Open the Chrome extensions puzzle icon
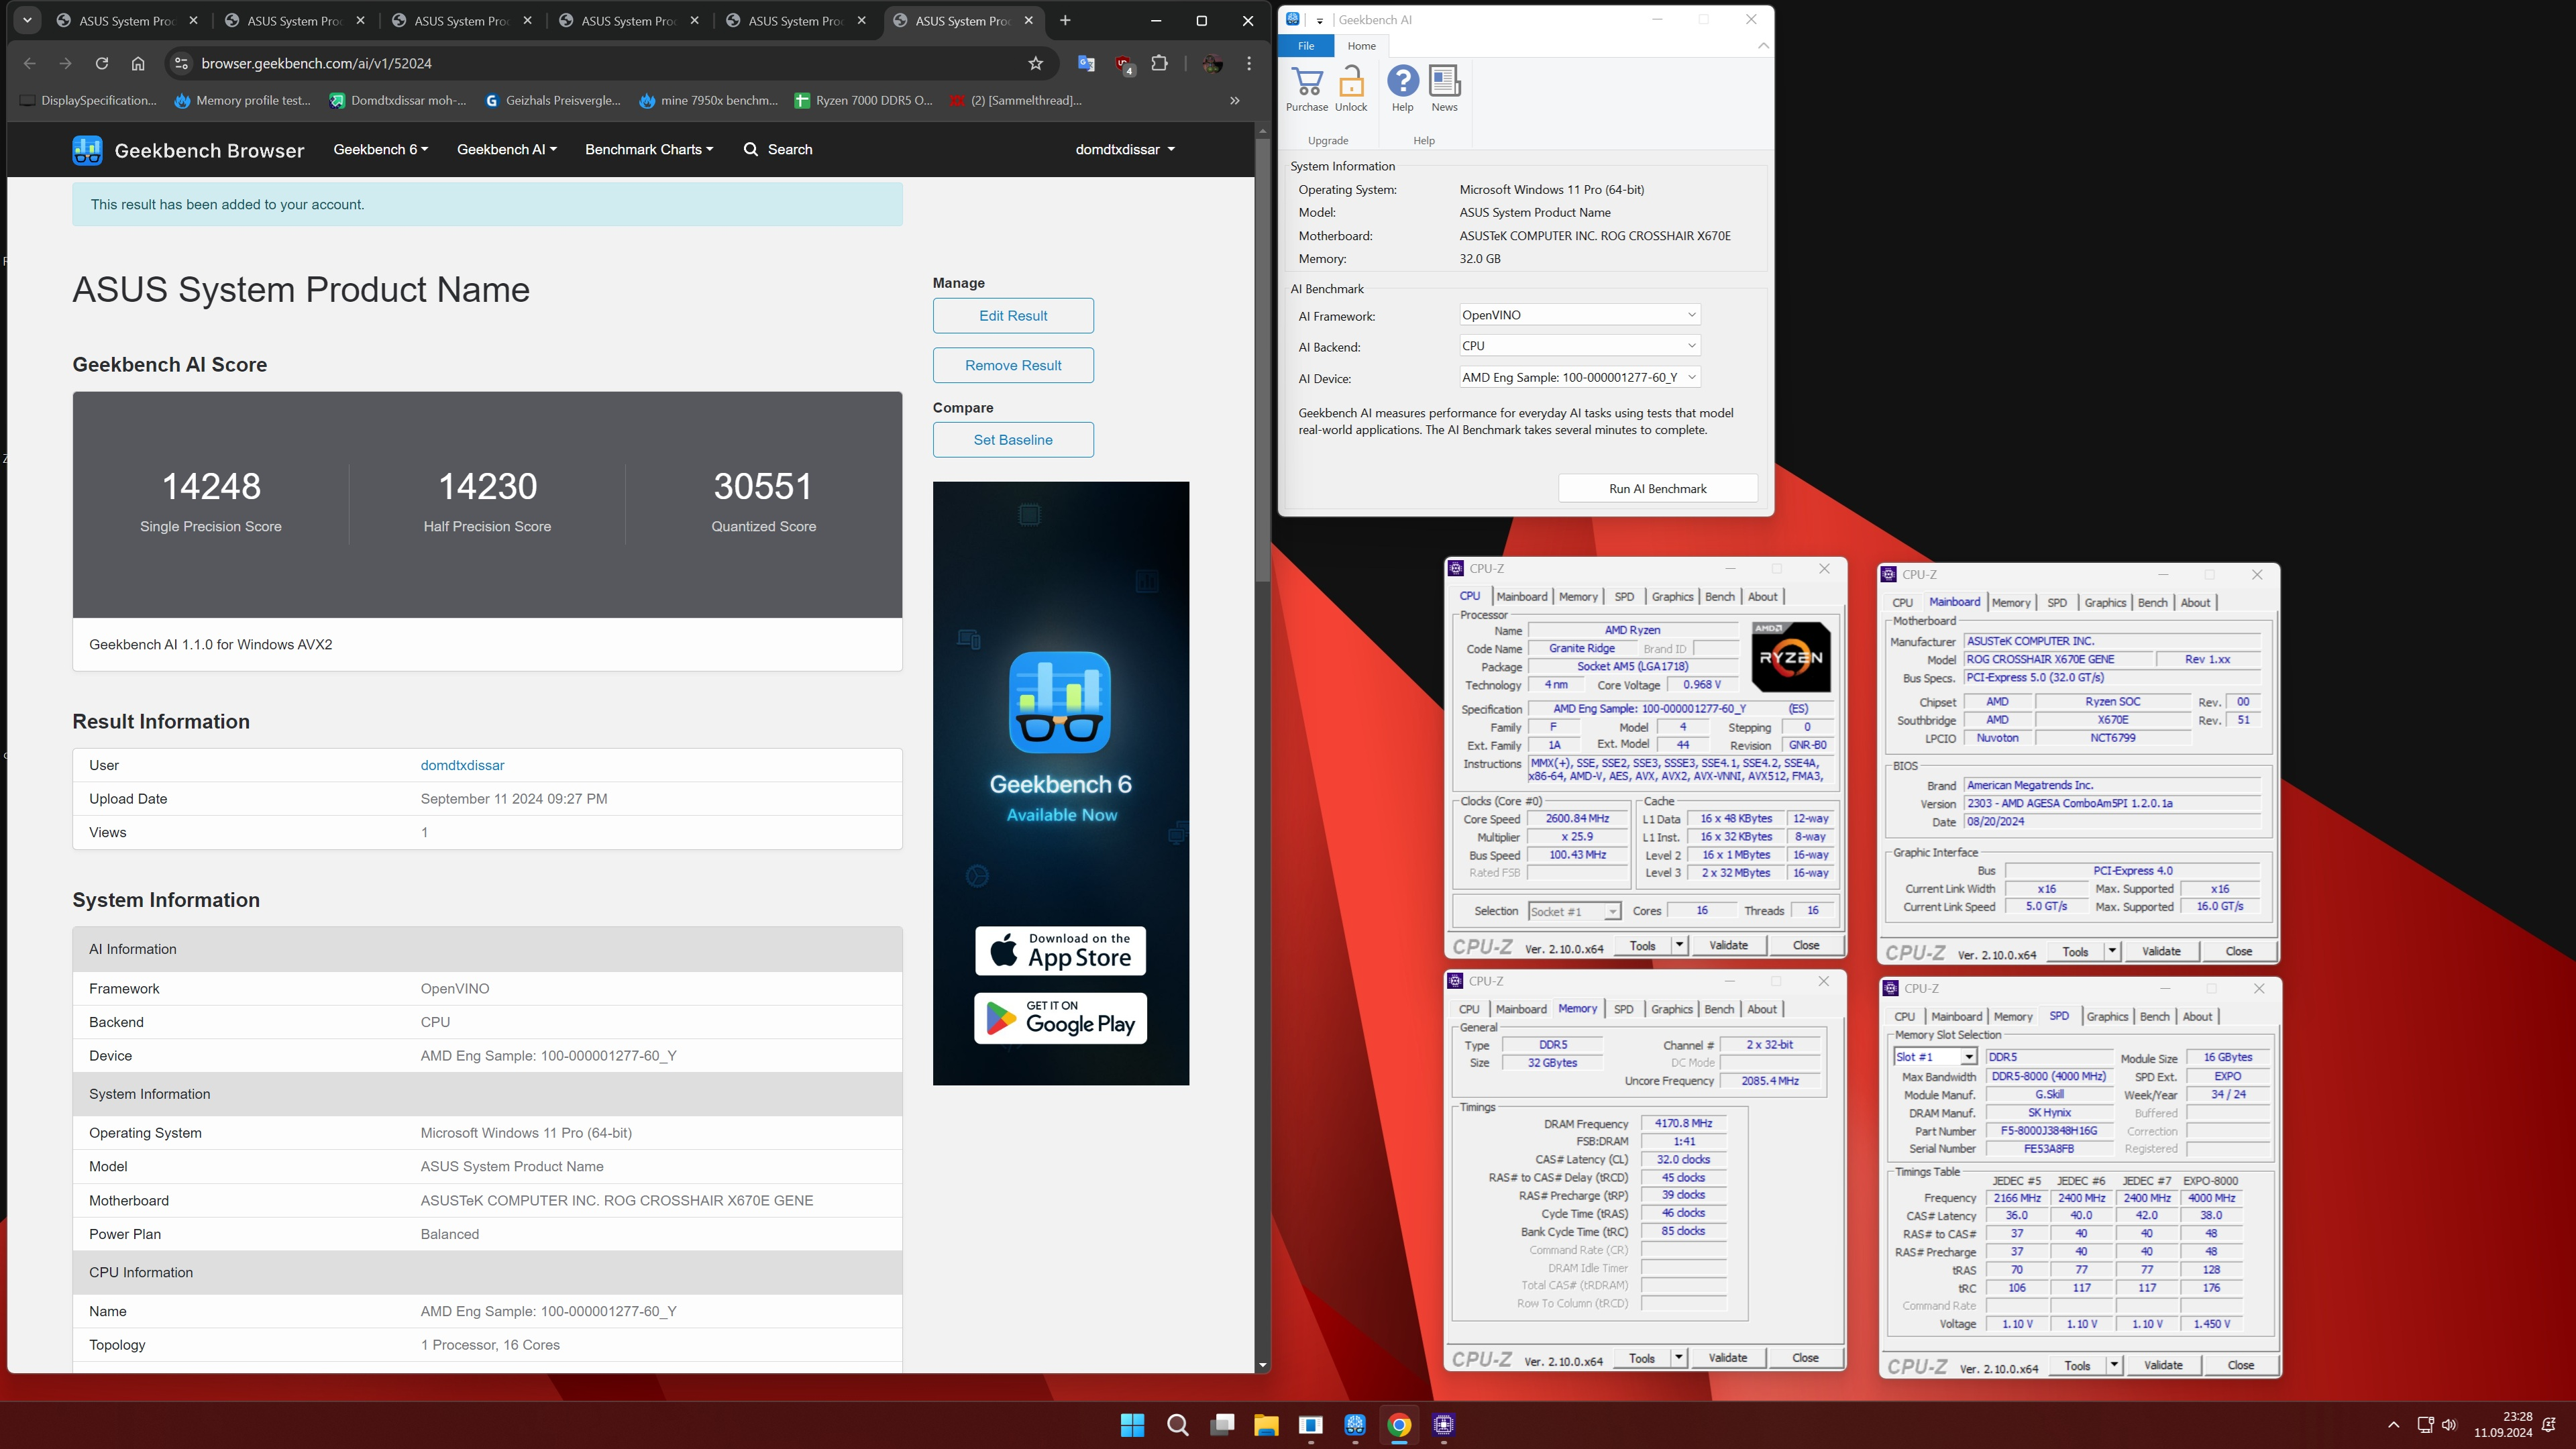The image size is (2576, 1449). 1159,63
